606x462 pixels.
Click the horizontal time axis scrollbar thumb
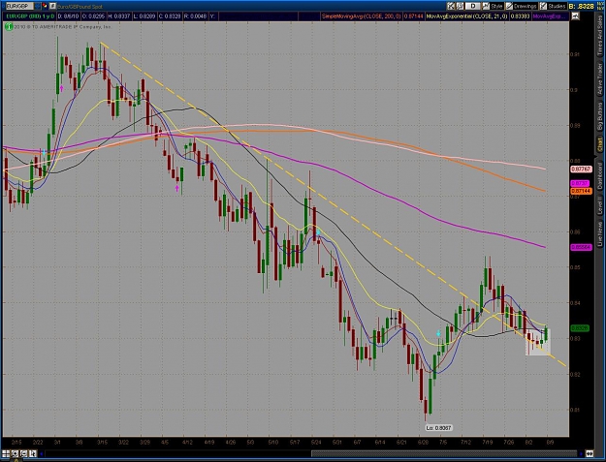pyautogui.click(x=444, y=453)
